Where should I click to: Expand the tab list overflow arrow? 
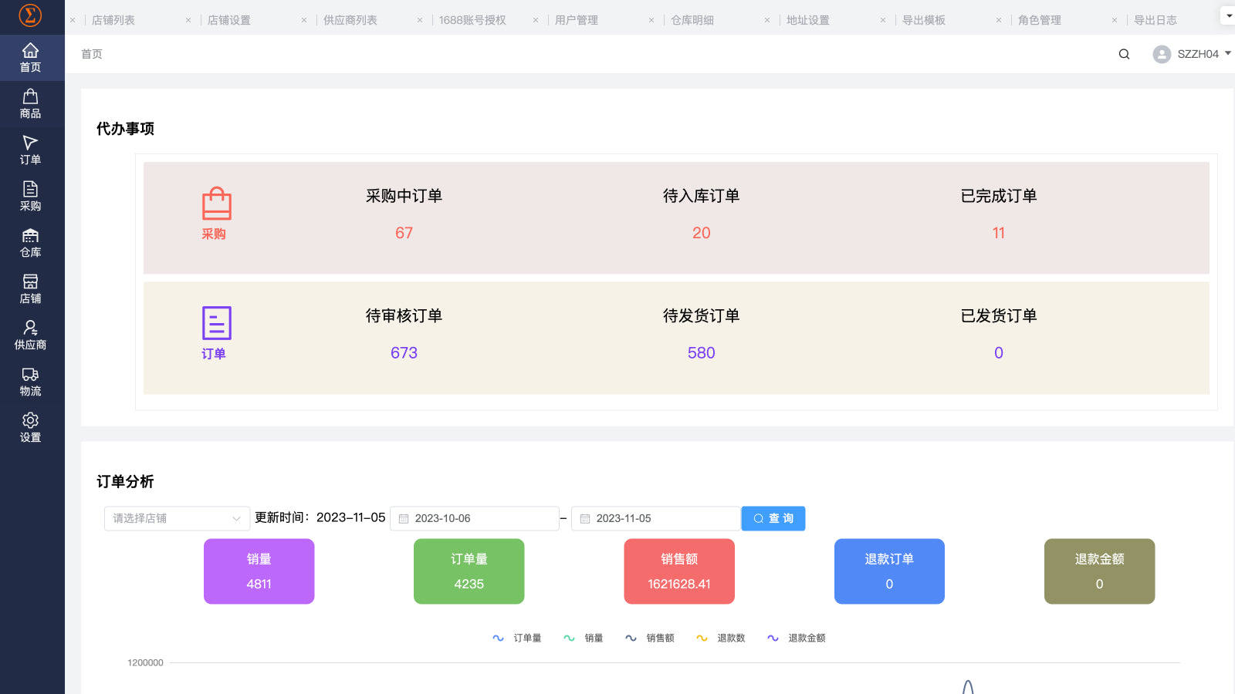(1228, 15)
